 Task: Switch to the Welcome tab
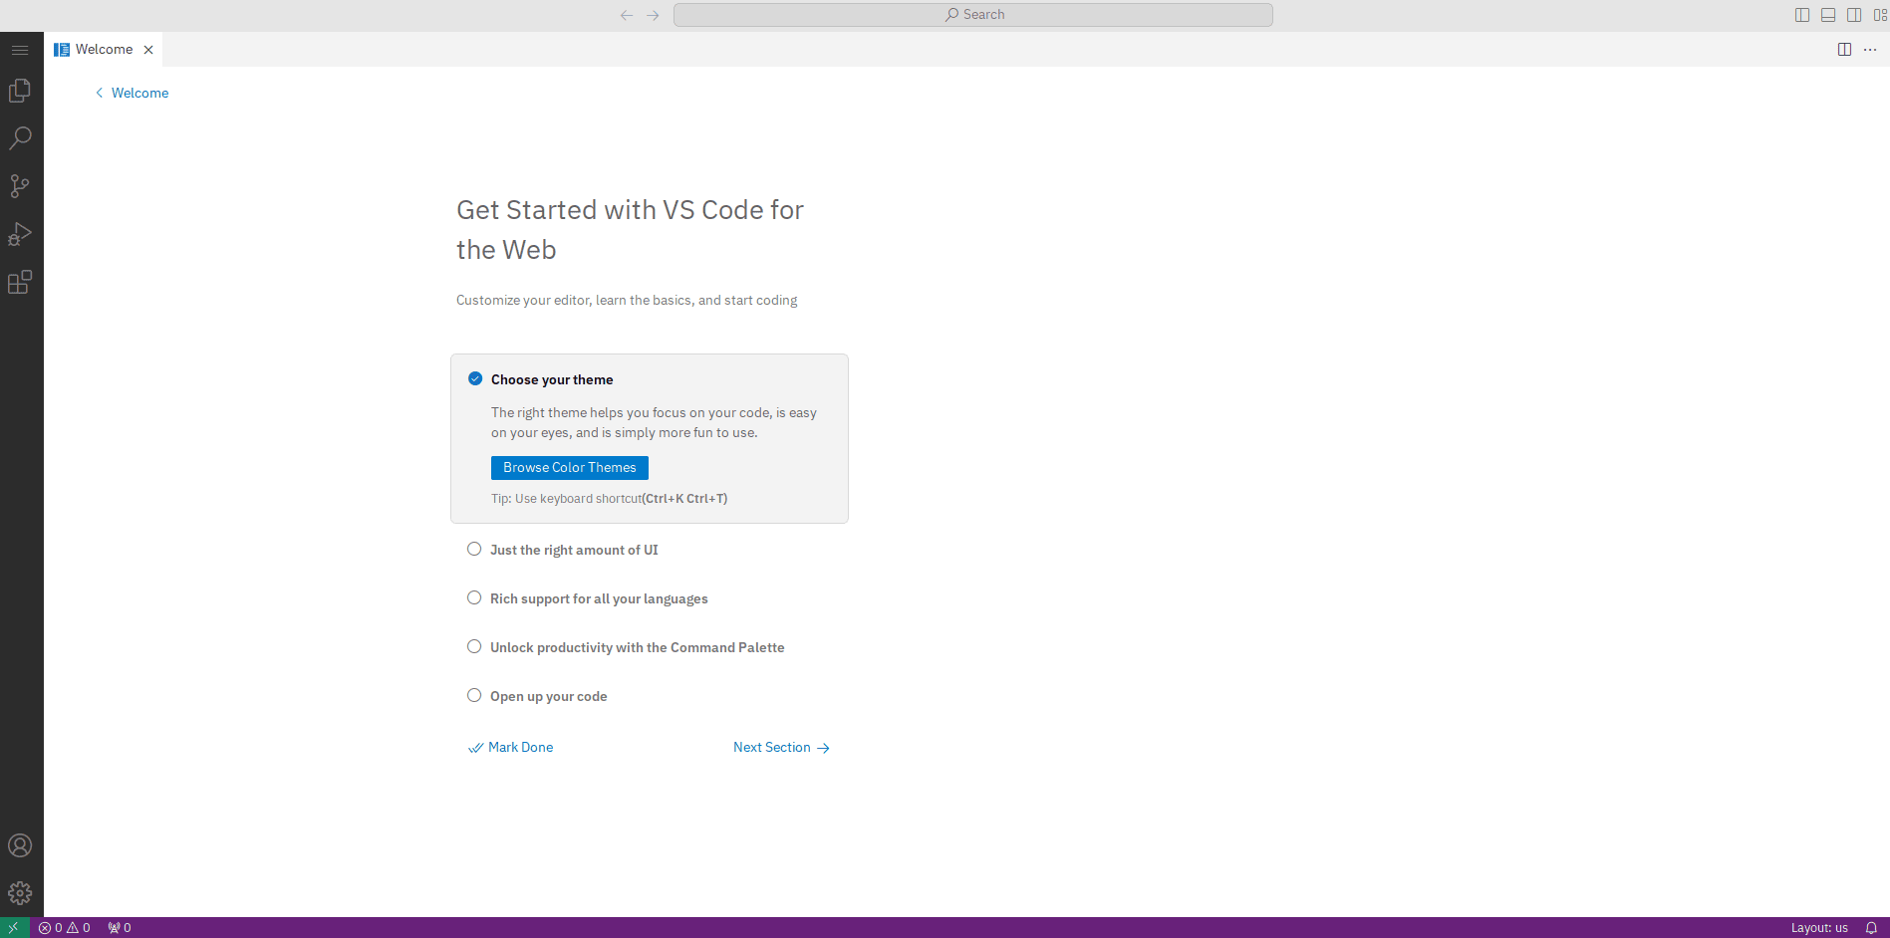tap(103, 49)
